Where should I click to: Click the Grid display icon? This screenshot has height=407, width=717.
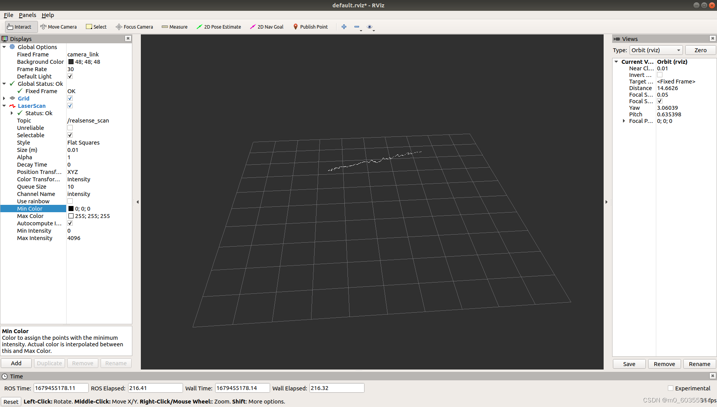pos(12,98)
